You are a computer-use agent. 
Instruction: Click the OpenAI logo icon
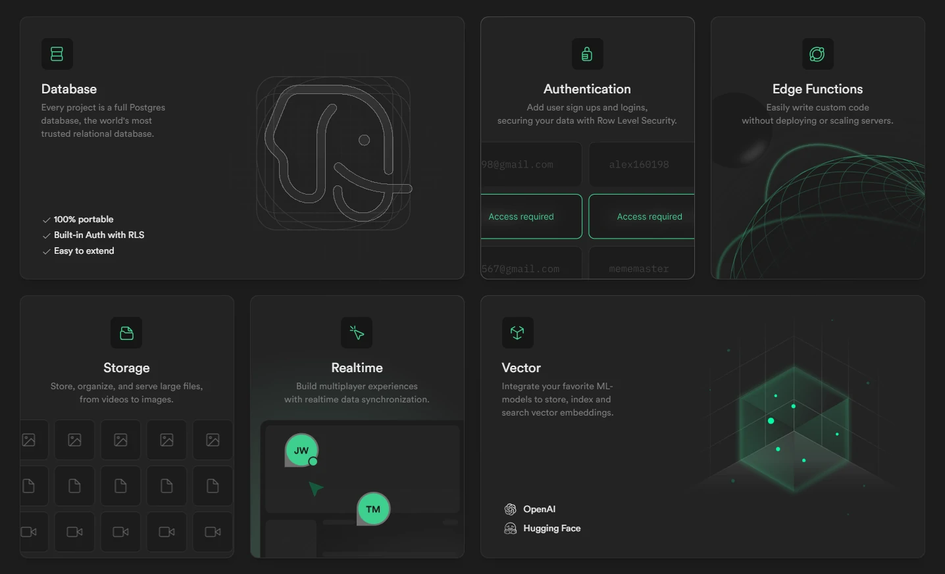[x=510, y=510]
